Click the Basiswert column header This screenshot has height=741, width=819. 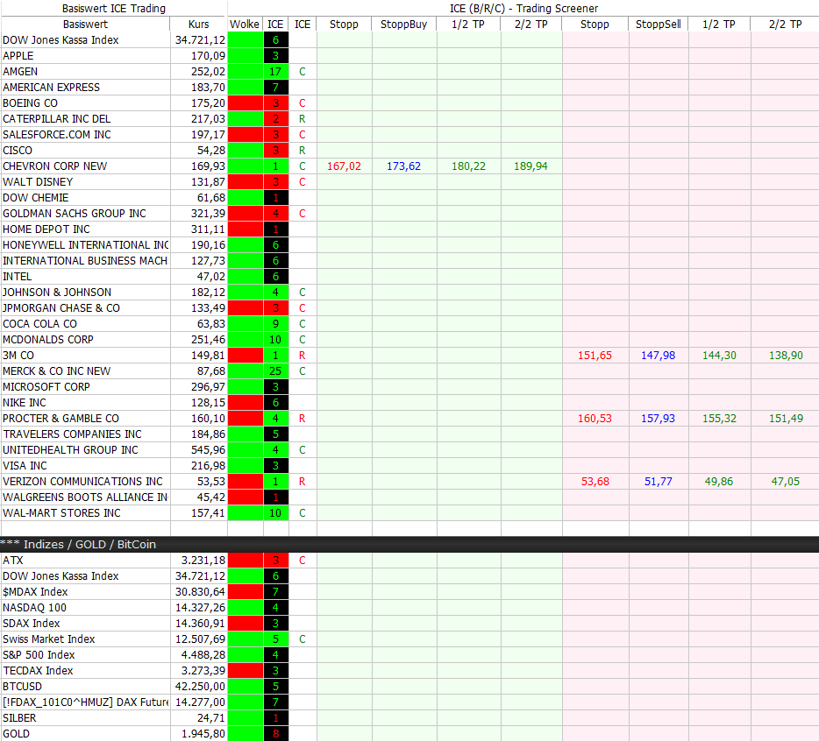click(x=85, y=24)
